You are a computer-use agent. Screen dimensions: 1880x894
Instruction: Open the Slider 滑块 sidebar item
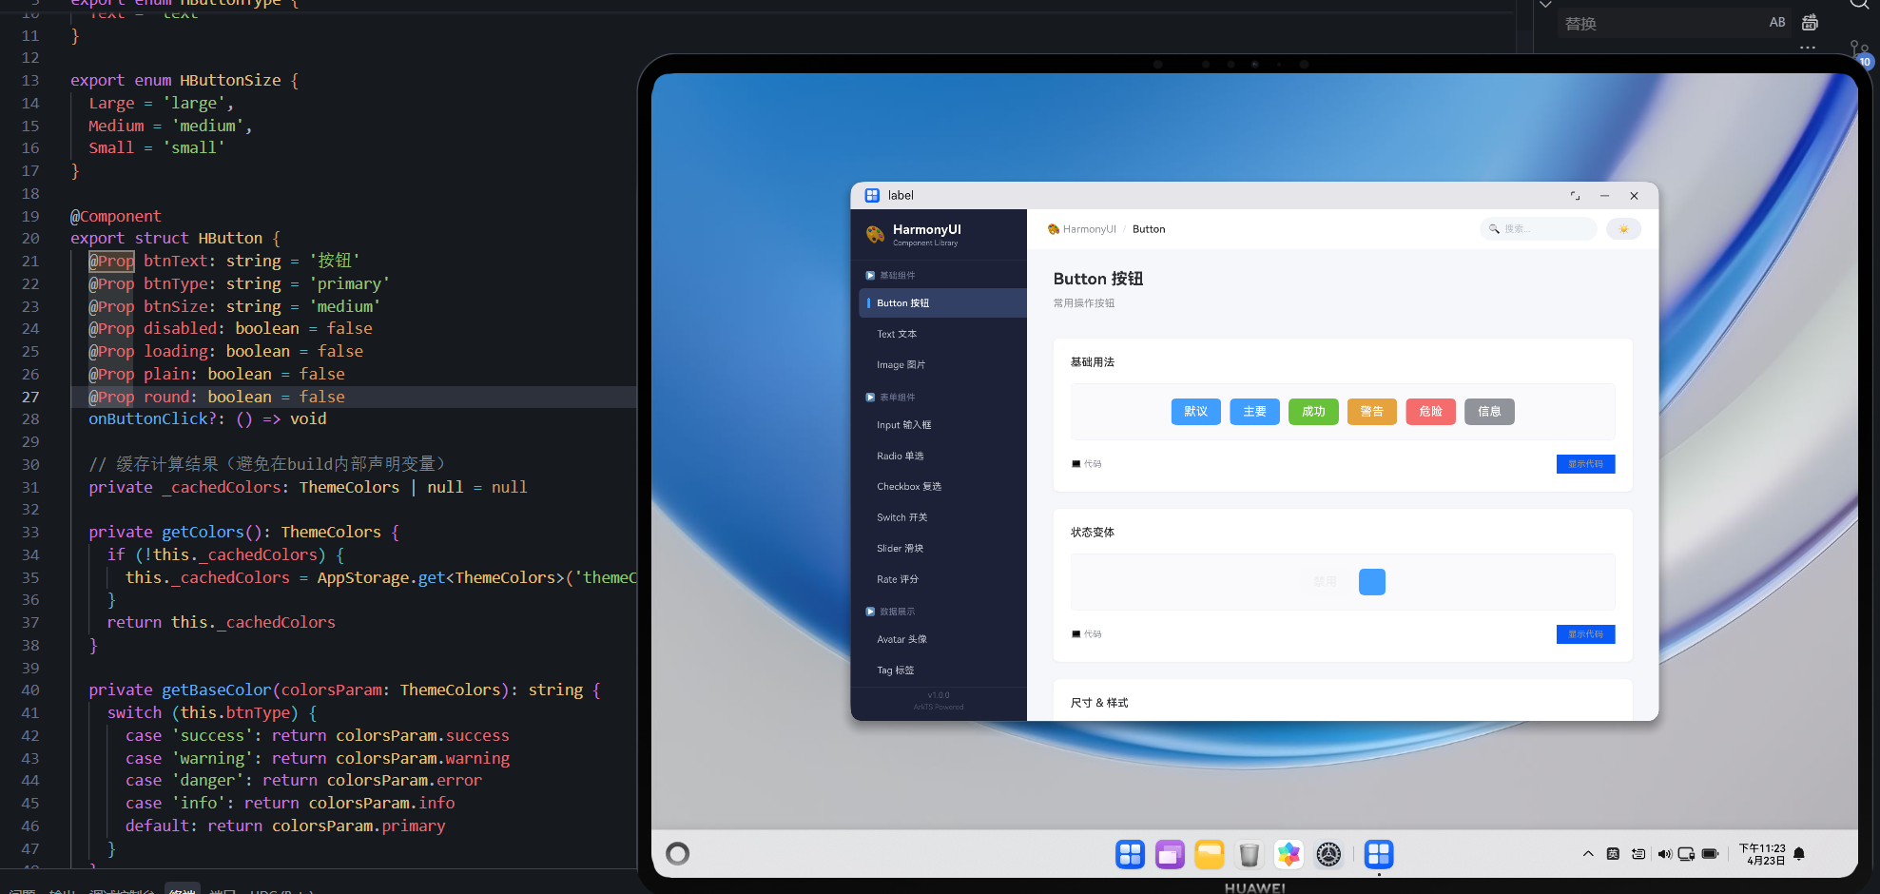900,549
